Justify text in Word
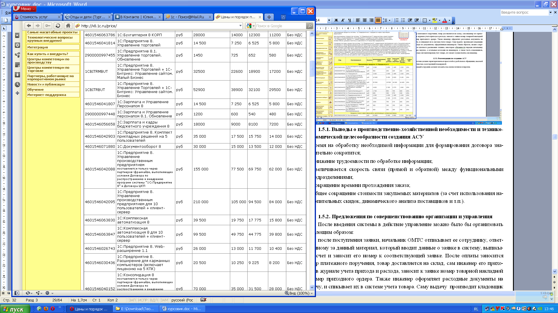Image resolution: width=558 pixels, height=313 pixels. 378,20
